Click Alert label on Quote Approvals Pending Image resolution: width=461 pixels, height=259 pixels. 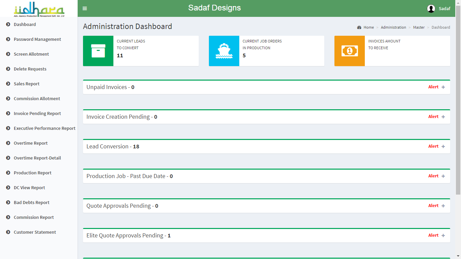point(433,206)
